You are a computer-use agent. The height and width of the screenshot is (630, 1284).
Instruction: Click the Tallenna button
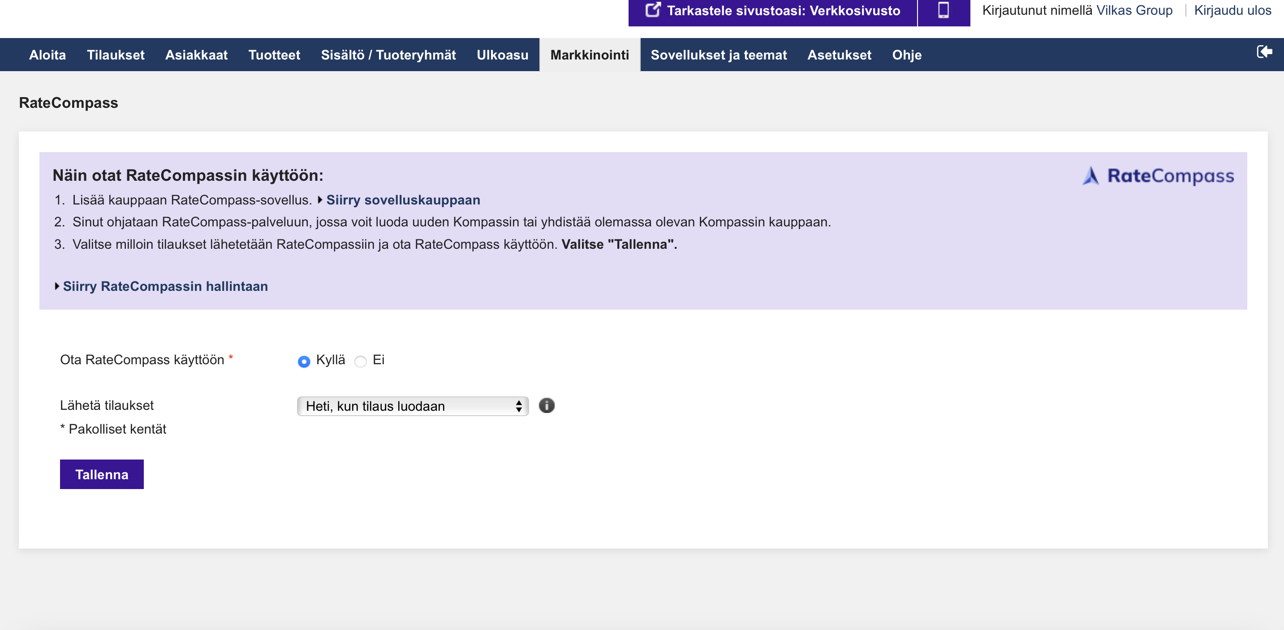point(102,474)
